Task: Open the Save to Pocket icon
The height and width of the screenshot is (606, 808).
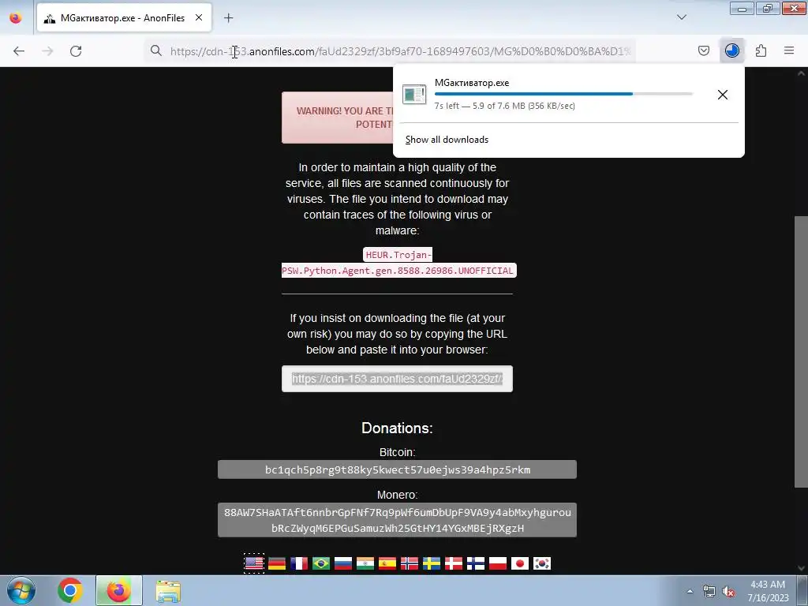Action: [x=703, y=50]
